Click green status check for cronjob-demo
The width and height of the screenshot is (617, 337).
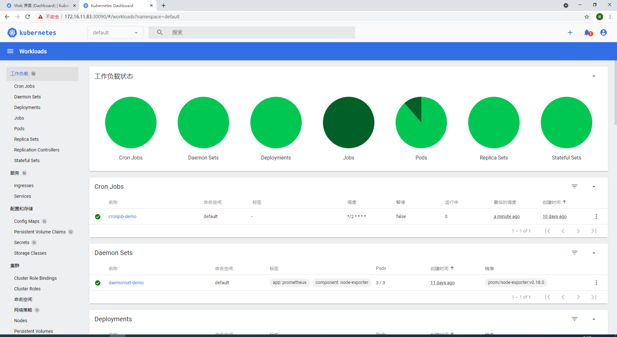[98, 216]
